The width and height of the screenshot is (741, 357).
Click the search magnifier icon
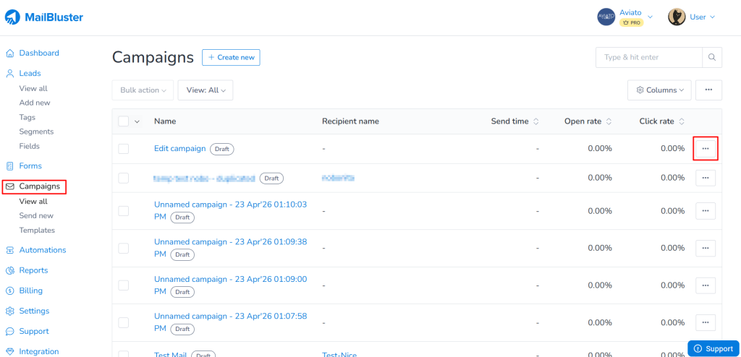coord(712,57)
